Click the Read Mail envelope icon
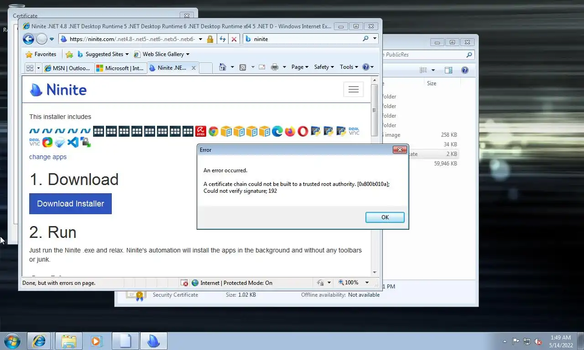 (x=262, y=67)
